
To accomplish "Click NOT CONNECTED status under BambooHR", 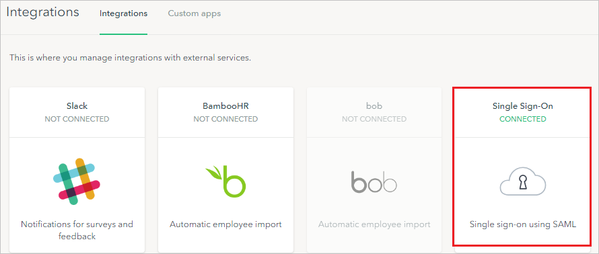I will [225, 119].
